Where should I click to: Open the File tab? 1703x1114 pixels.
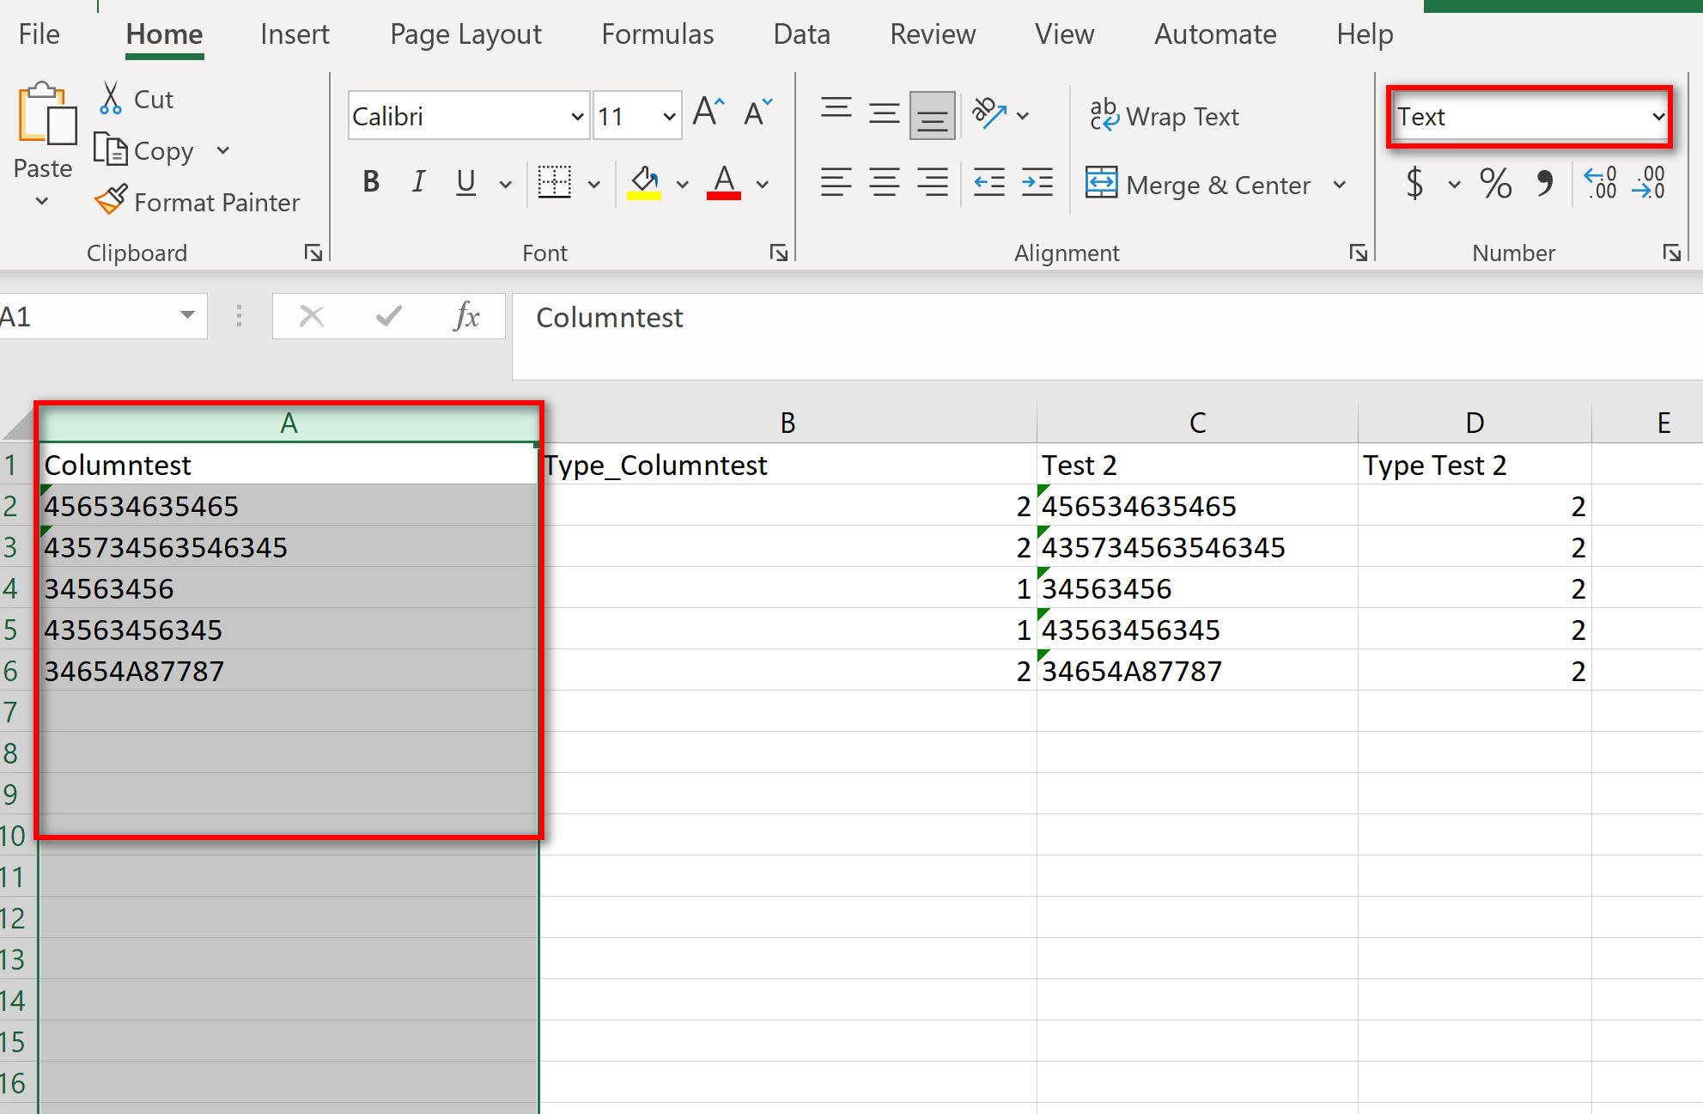(39, 34)
